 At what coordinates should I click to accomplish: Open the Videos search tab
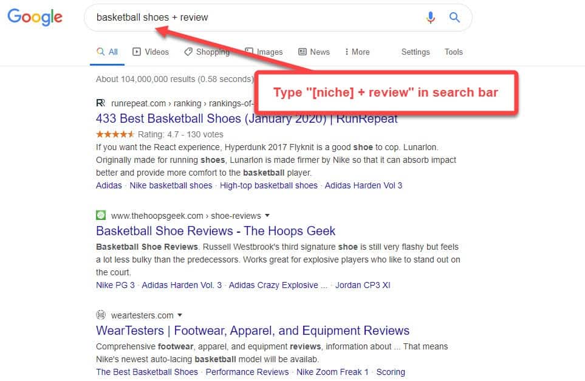coord(151,52)
